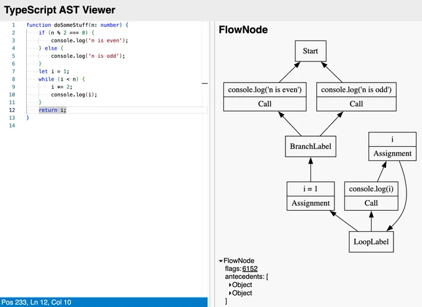Place cursor on function doSomeStuff declaration
Viewport: 422px width, 307px height.
(x=77, y=25)
